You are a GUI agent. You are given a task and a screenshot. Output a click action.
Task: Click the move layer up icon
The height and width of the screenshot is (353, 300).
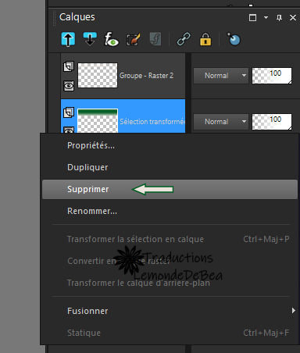[68, 39]
